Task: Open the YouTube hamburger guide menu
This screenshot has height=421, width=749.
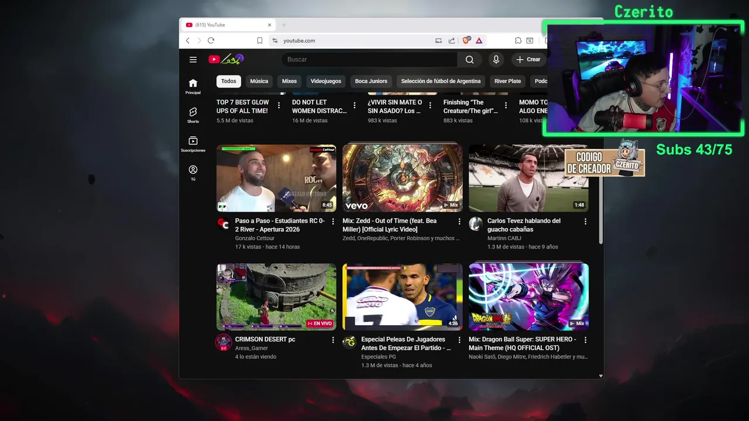Action: (x=193, y=59)
